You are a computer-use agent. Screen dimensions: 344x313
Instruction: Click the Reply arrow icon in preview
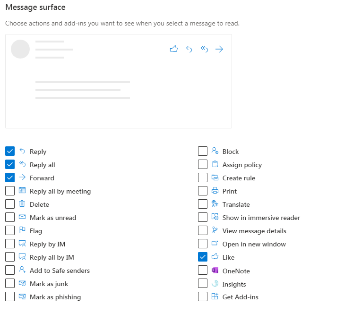click(x=189, y=49)
